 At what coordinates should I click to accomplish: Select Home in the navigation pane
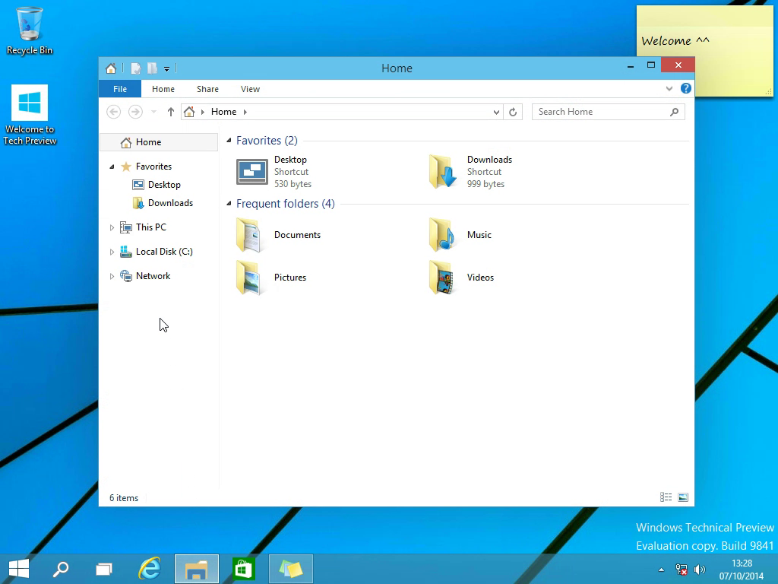[159, 142]
